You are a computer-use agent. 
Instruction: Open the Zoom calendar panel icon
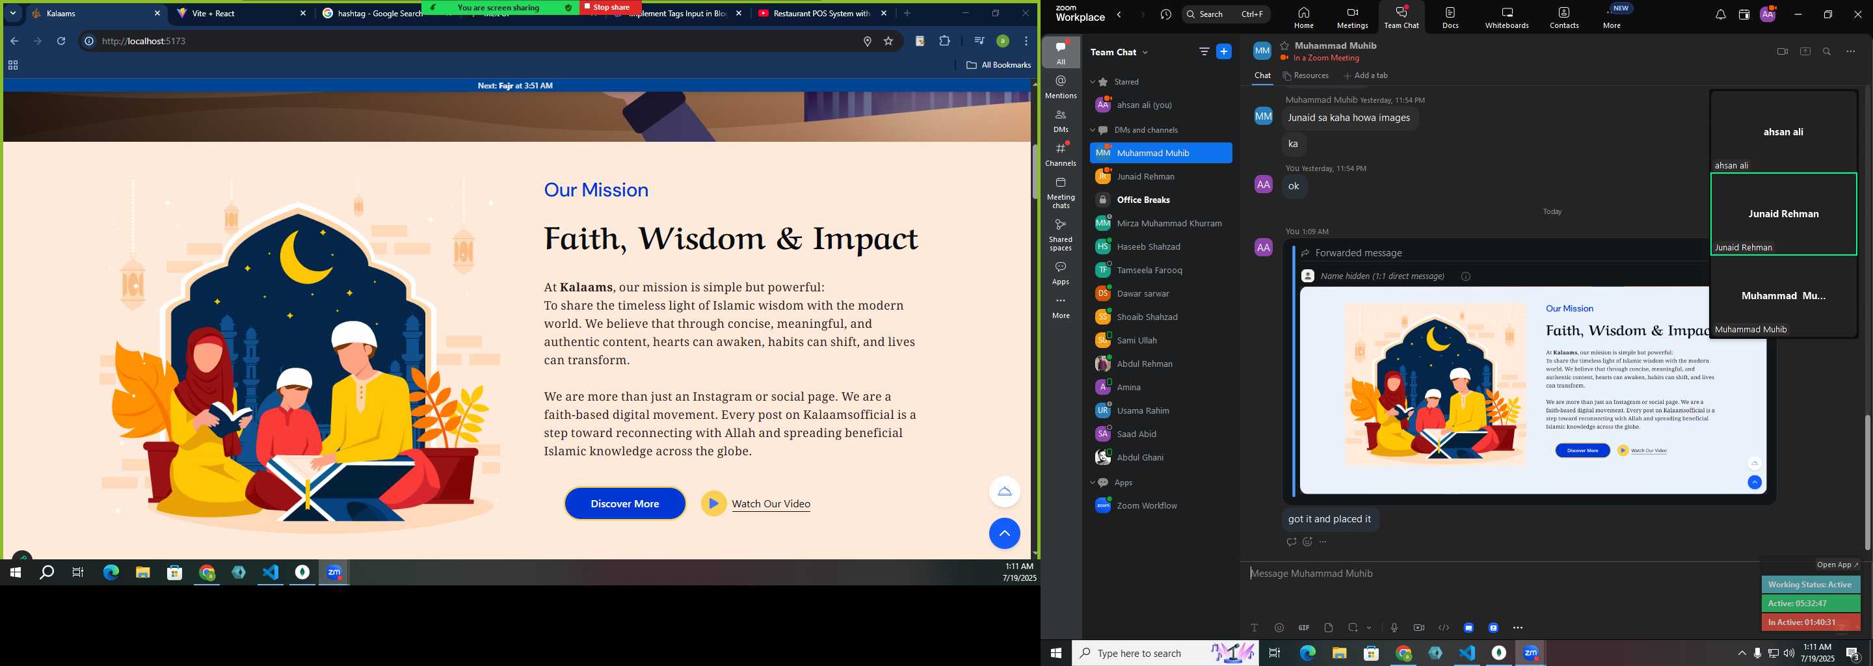pos(1744,14)
